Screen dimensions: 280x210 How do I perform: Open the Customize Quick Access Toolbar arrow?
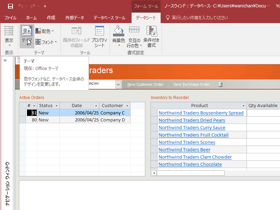(x=45, y=6)
